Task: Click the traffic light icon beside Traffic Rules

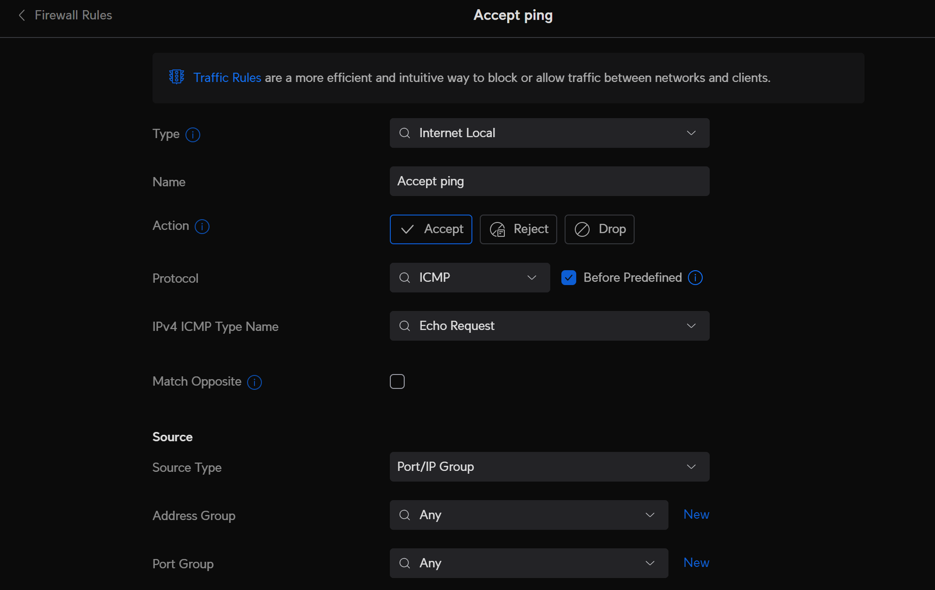Action: (176, 77)
